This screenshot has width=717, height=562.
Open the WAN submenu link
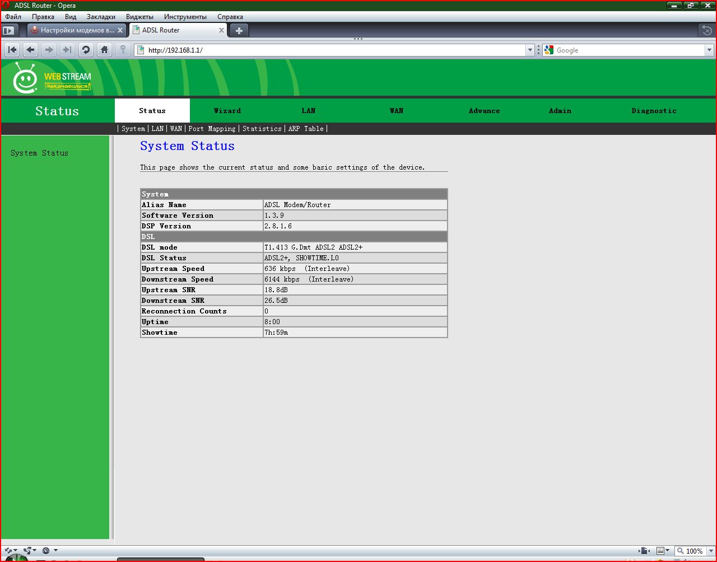pyautogui.click(x=176, y=129)
